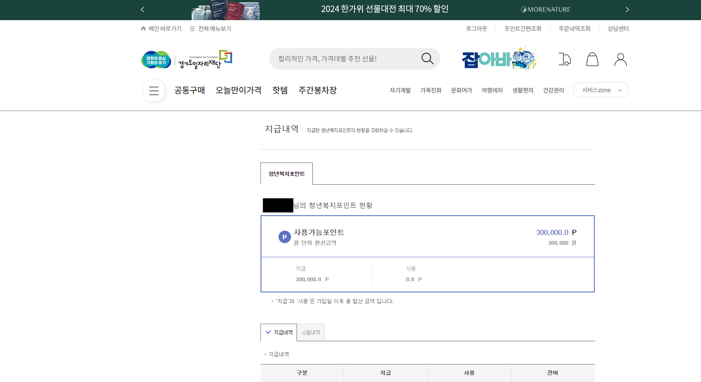Open the user profile icon

(x=620, y=59)
